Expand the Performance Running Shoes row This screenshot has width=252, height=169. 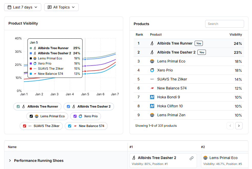point(10,161)
